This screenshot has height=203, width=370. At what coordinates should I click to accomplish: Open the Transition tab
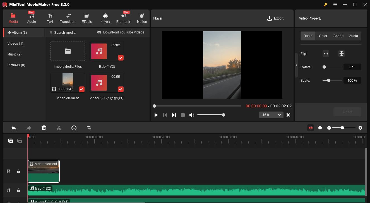(68, 18)
